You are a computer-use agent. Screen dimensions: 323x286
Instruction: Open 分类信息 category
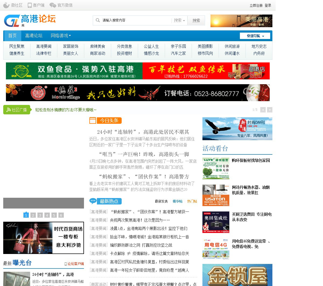124,46
